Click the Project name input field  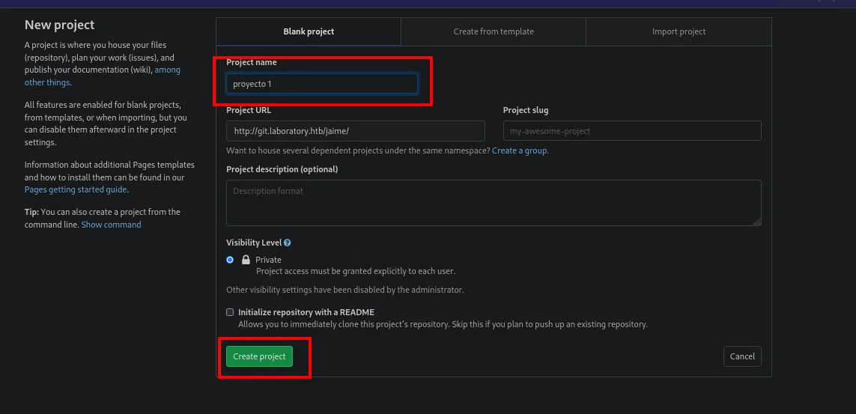[322, 84]
